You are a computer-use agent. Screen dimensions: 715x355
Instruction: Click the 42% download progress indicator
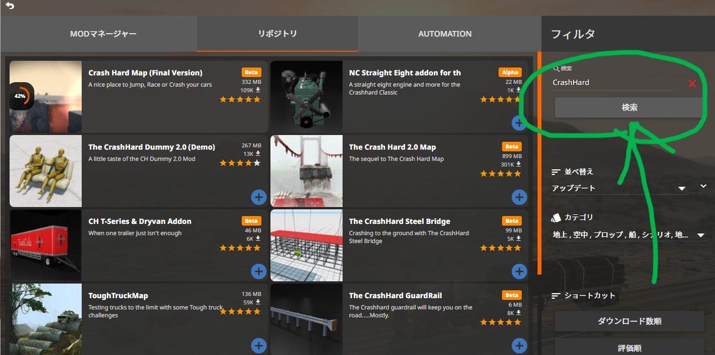[x=20, y=96]
